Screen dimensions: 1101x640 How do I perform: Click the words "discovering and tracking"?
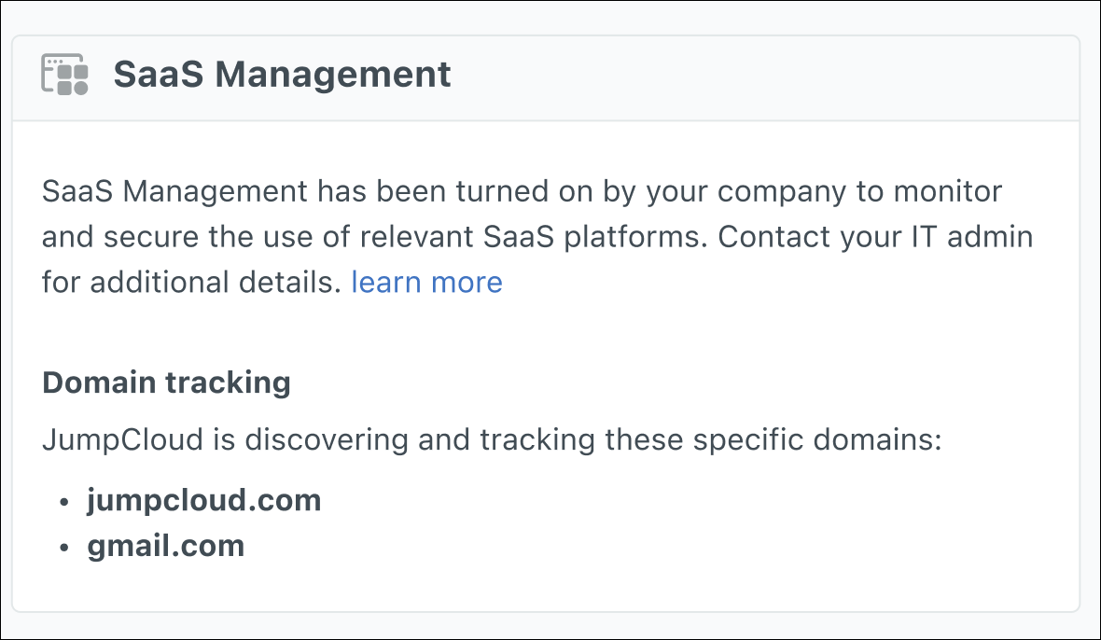tap(421, 438)
